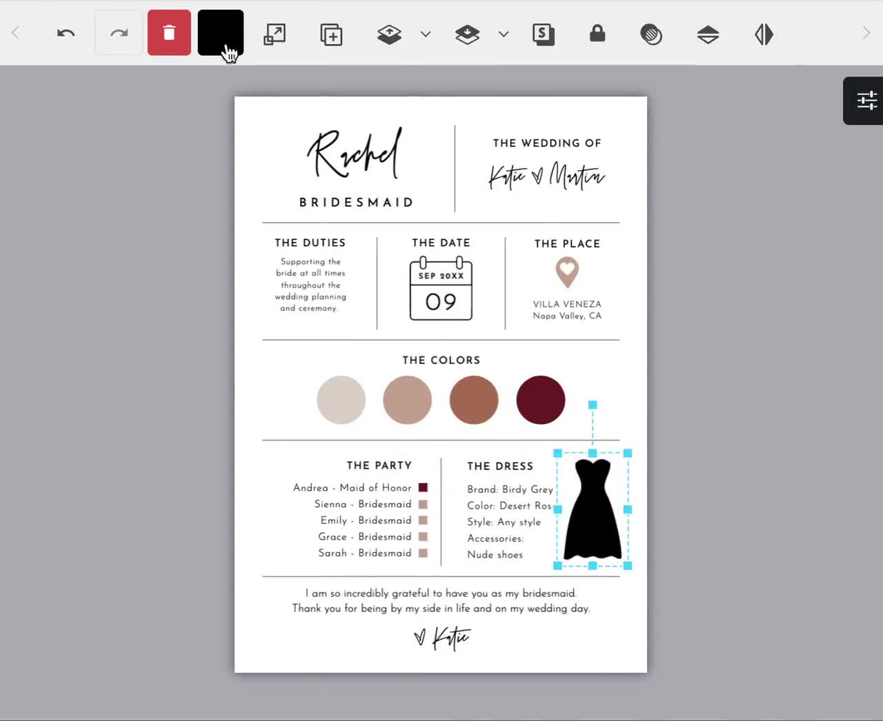
Task: Select Emily - Bridesmaid line
Action: [366, 520]
